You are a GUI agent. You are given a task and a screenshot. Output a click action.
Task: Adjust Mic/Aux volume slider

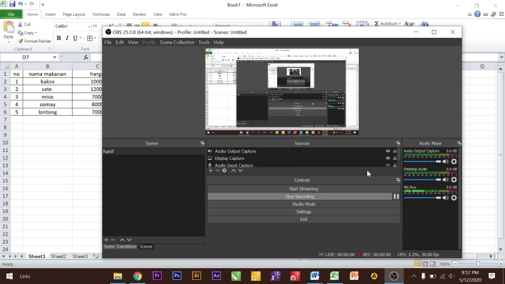pyautogui.click(x=422, y=198)
